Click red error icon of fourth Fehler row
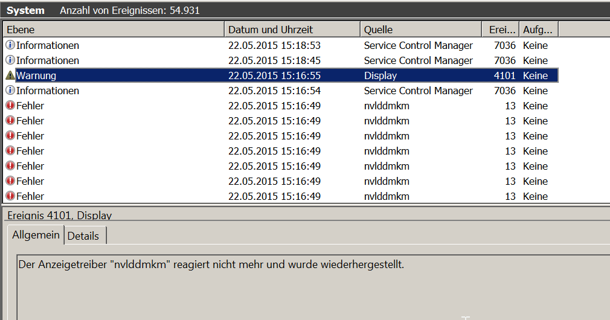Screen dimensions: 610x320 coord(10,151)
